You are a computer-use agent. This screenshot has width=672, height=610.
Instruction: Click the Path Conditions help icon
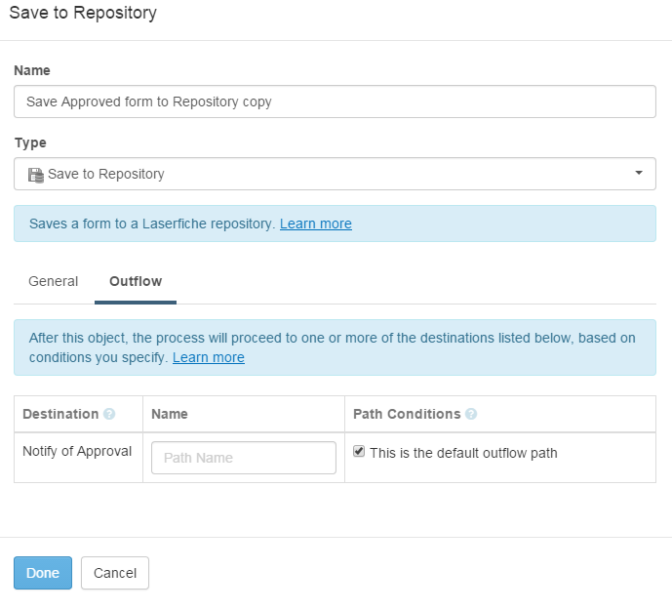pos(471,414)
